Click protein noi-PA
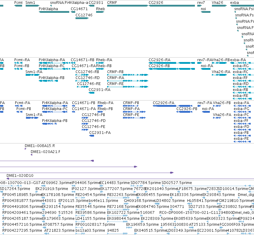Image resolution: width=254 pixels, height=235 pixels. (206, 112)
